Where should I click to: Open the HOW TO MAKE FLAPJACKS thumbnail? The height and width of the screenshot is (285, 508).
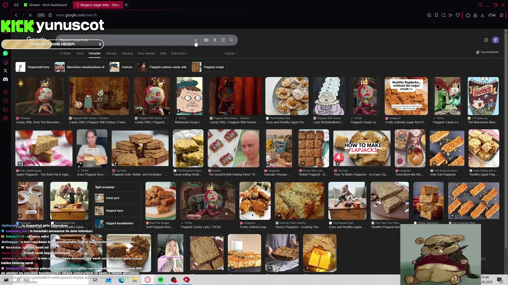click(x=362, y=148)
